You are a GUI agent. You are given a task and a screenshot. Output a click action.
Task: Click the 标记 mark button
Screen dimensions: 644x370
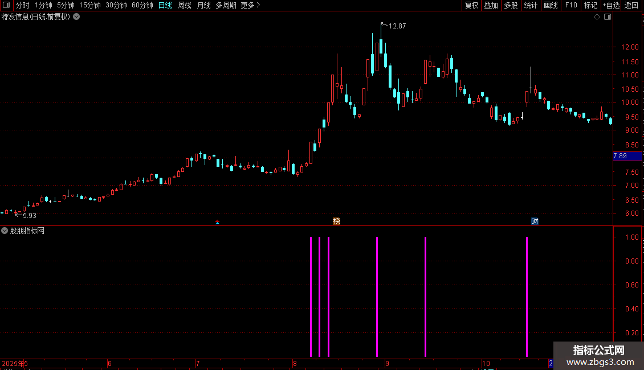point(590,5)
